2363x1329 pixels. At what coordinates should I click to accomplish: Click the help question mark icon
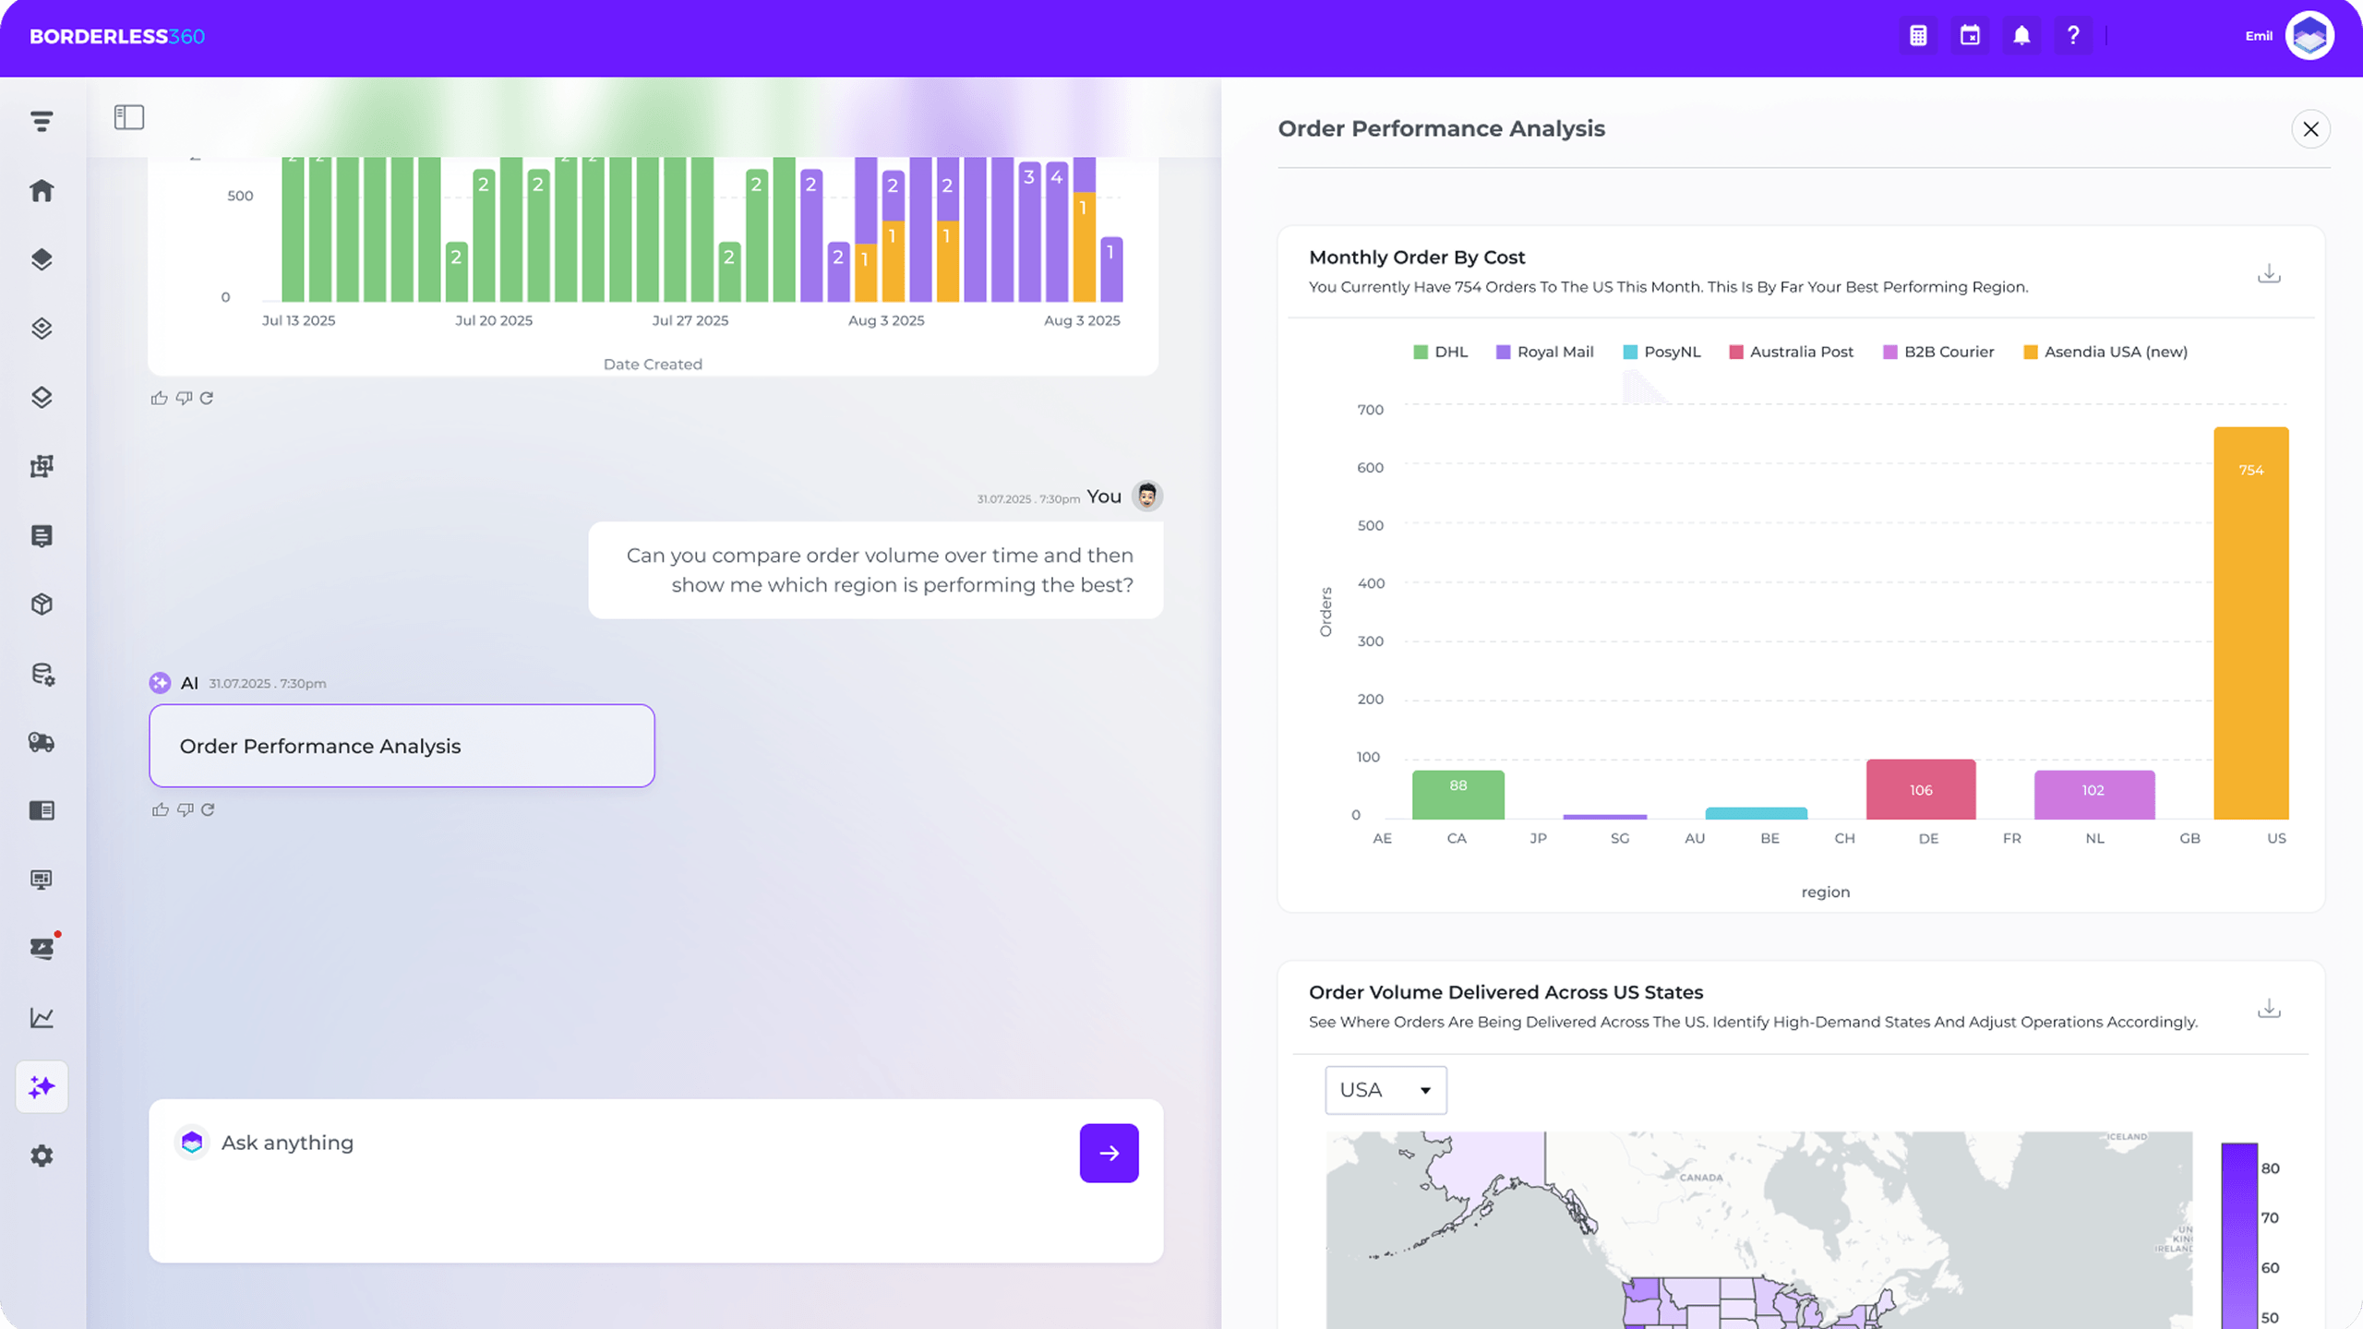pyautogui.click(x=2073, y=36)
